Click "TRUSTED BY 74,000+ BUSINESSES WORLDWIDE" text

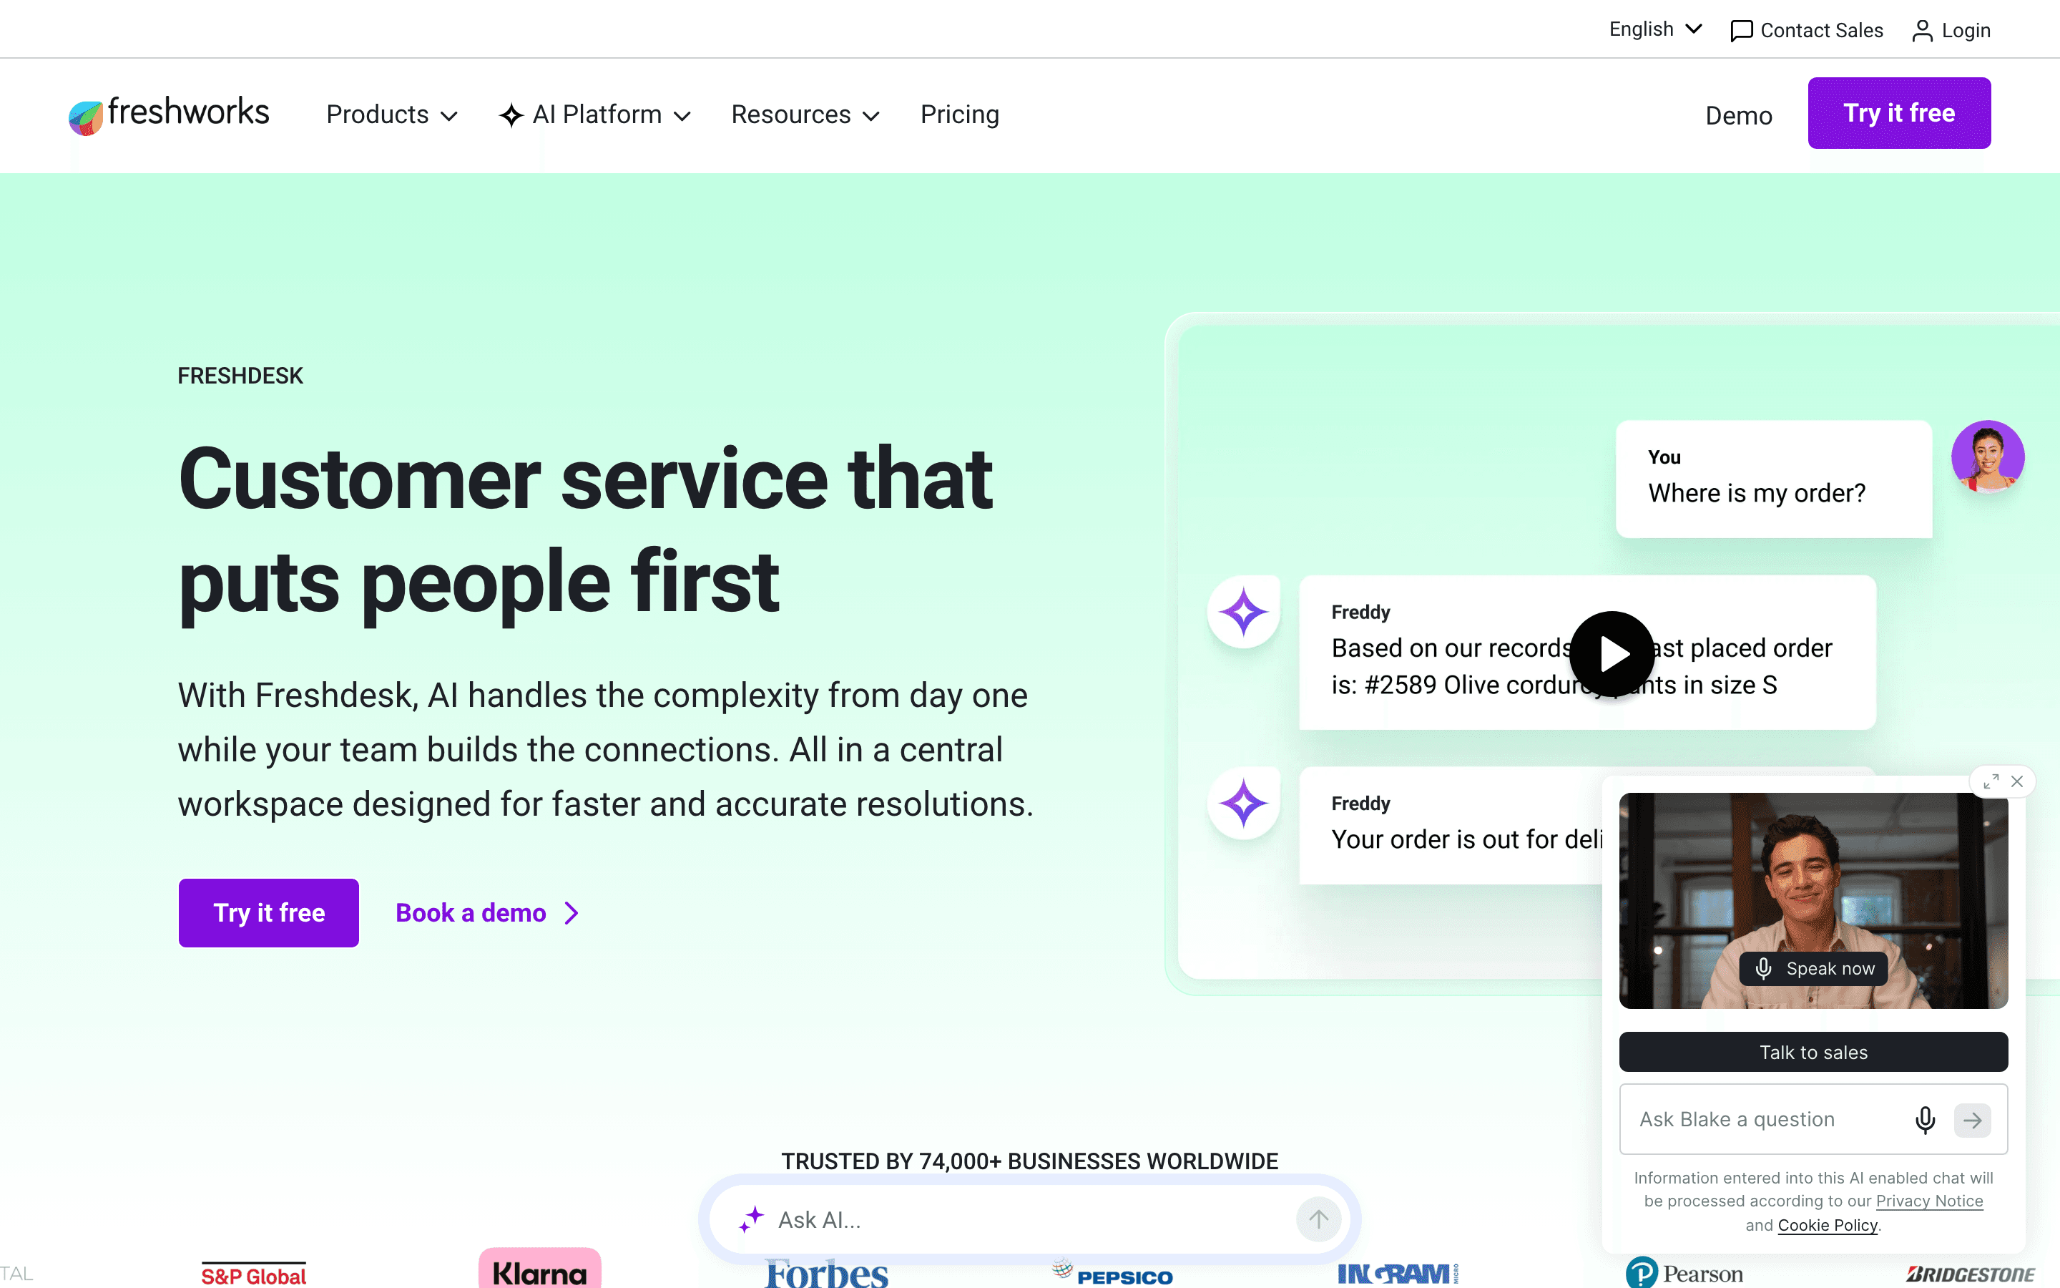tap(1029, 1161)
